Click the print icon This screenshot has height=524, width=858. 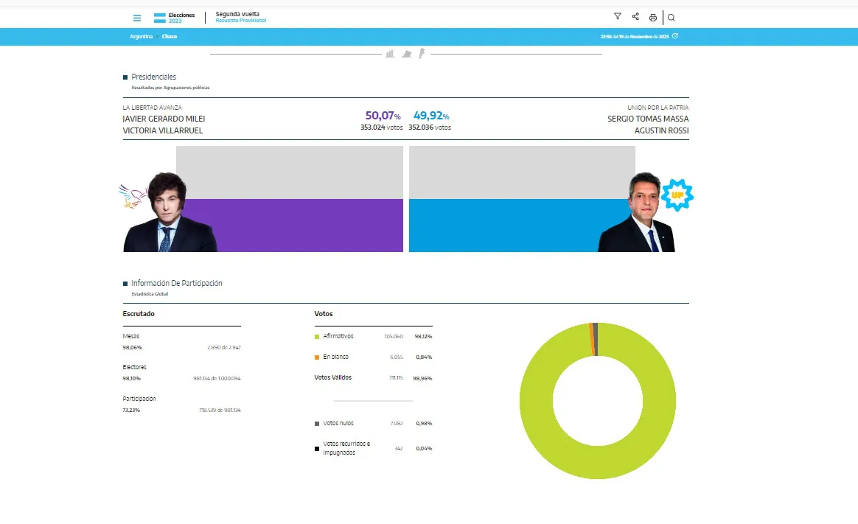tap(652, 16)
